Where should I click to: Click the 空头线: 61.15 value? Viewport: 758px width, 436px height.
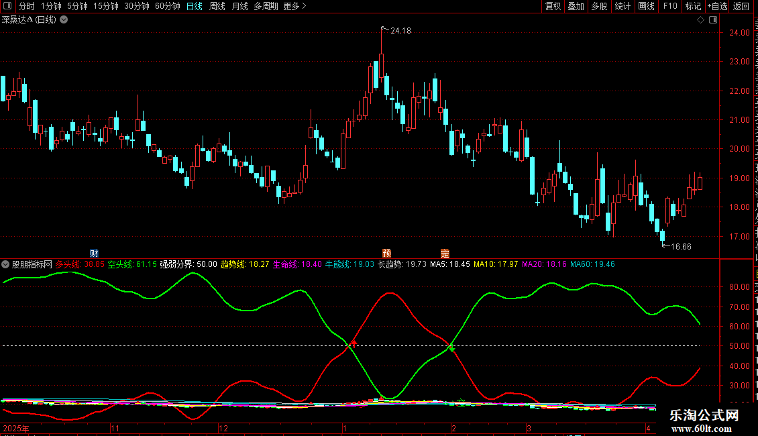coord(132,264)
